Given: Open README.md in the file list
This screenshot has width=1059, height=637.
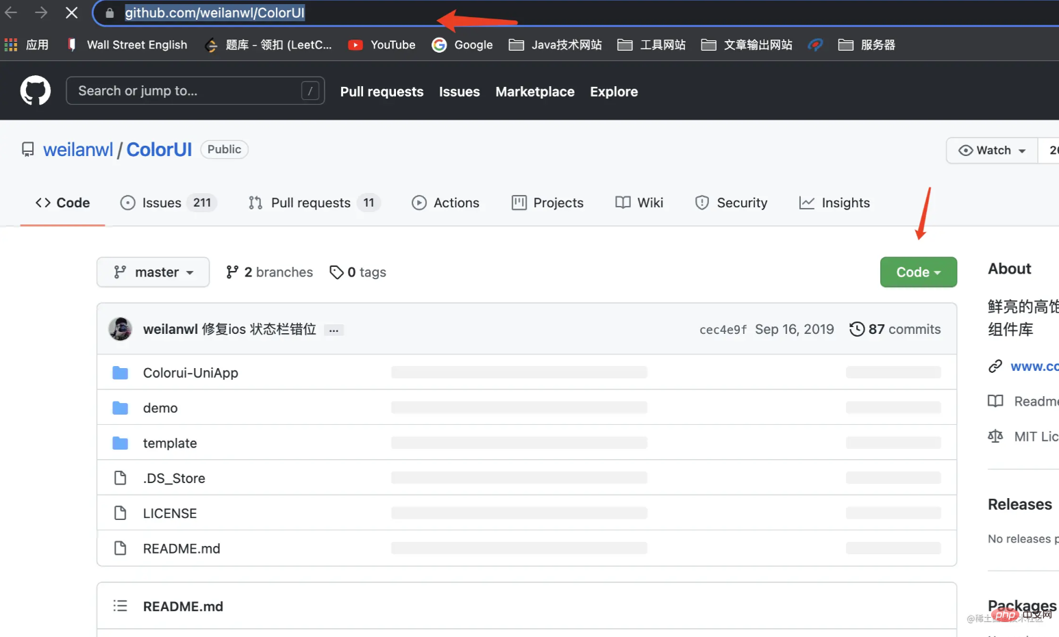Looking at the screenshot, I should (182, 549).
